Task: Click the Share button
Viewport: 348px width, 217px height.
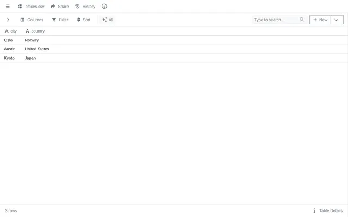Action: pos(60,7)
